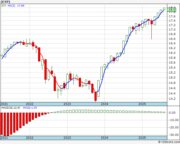Click the green 18.0 current price label
This screenshot has height=144, width=180.
(172, 9)
